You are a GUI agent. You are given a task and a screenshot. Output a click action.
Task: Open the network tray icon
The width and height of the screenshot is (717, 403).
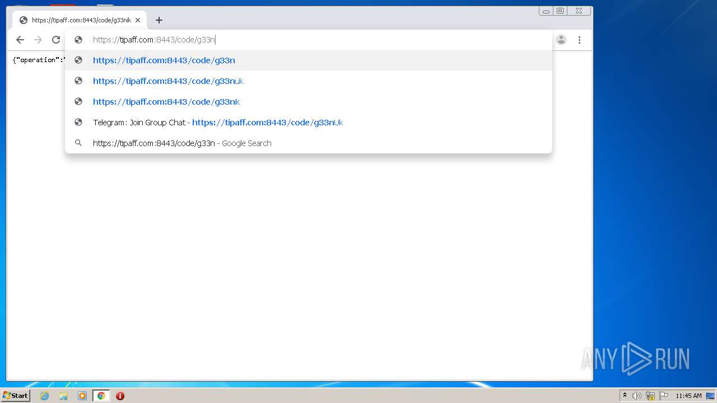click(650, 396)
